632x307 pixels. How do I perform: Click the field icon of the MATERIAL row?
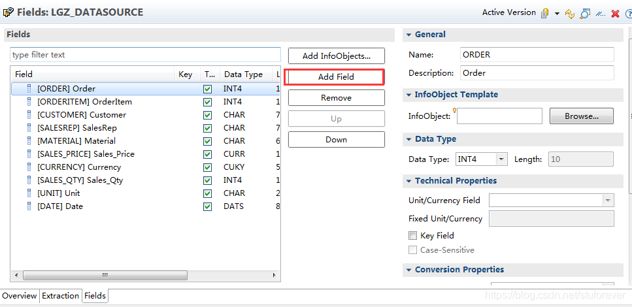29,140
